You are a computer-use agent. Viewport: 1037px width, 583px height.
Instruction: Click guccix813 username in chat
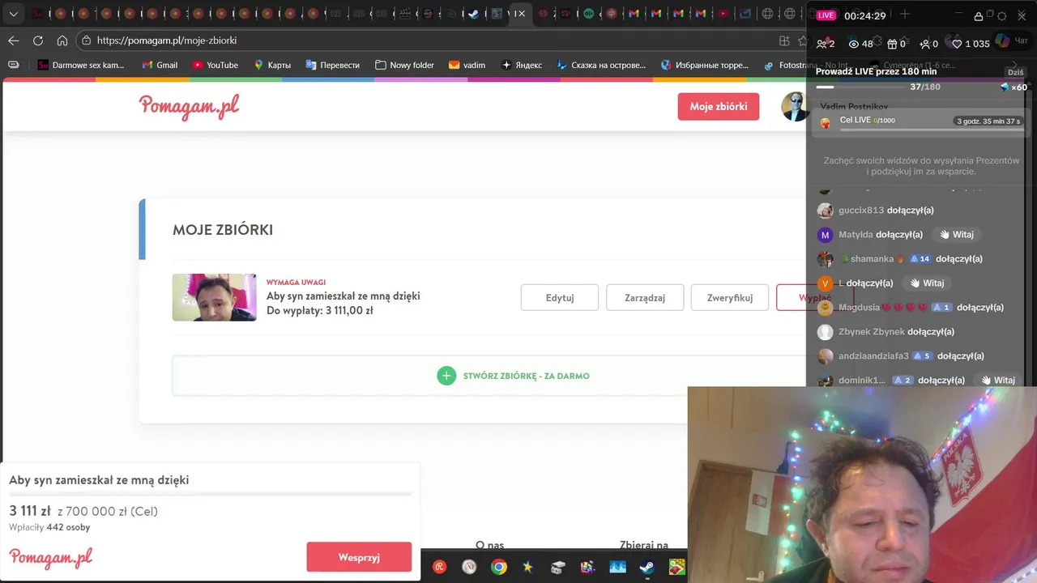[x=861, y=211]
